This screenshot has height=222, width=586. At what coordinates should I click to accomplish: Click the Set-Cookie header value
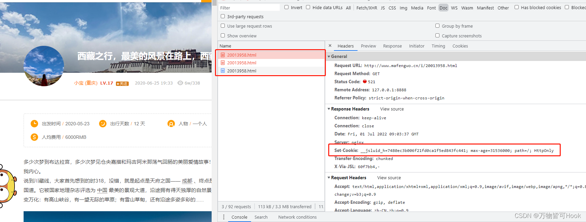click(x=457, y=151)
